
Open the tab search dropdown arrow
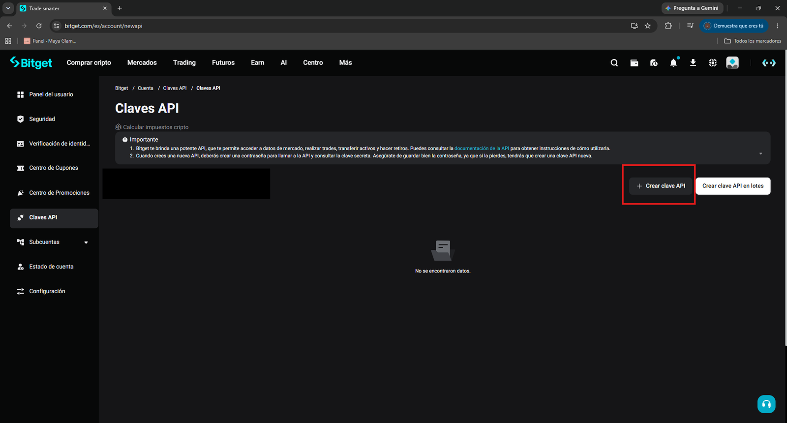click(x=8, y=8)
